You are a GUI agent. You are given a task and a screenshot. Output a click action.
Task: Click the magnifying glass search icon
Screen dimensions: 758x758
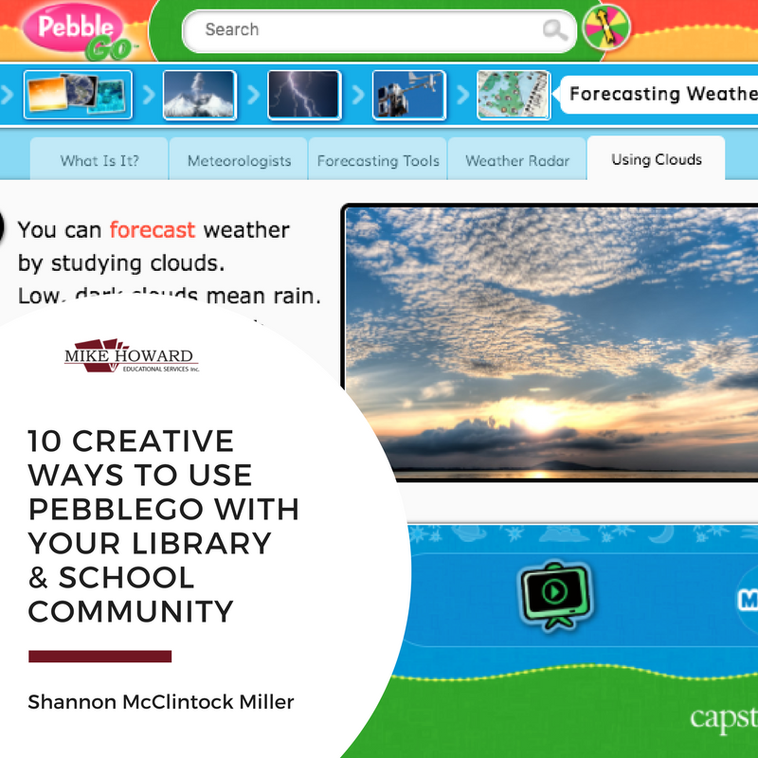coord(554,30)
